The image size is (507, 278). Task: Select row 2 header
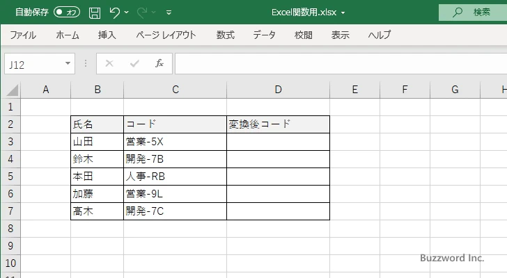10,124
